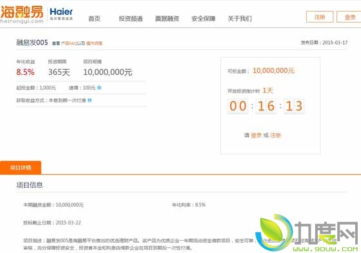Click the 1天 countdown days text
Image resolution: width=361 pixels, height=253 pixels.
coord(268,90)
